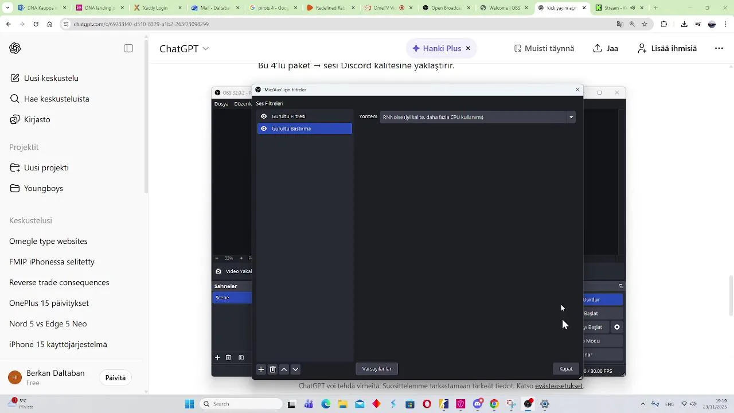734x413 pixels.
Task: Click the add filter plus icon in filters dialog
Action: (x=261, y=369)
